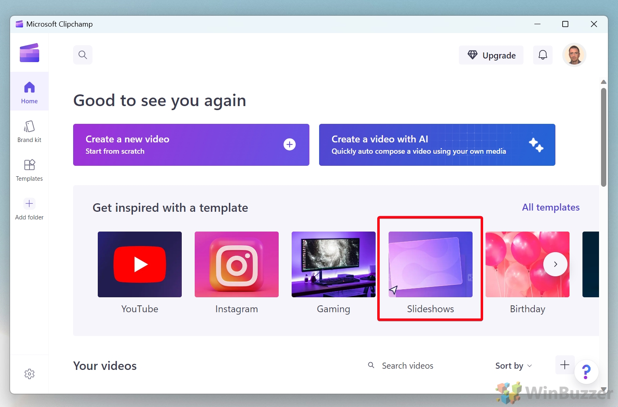Click the Your videos heading
Image resolution: width=618 pixels, height=407 pixels.
click(x=105, y=366)
